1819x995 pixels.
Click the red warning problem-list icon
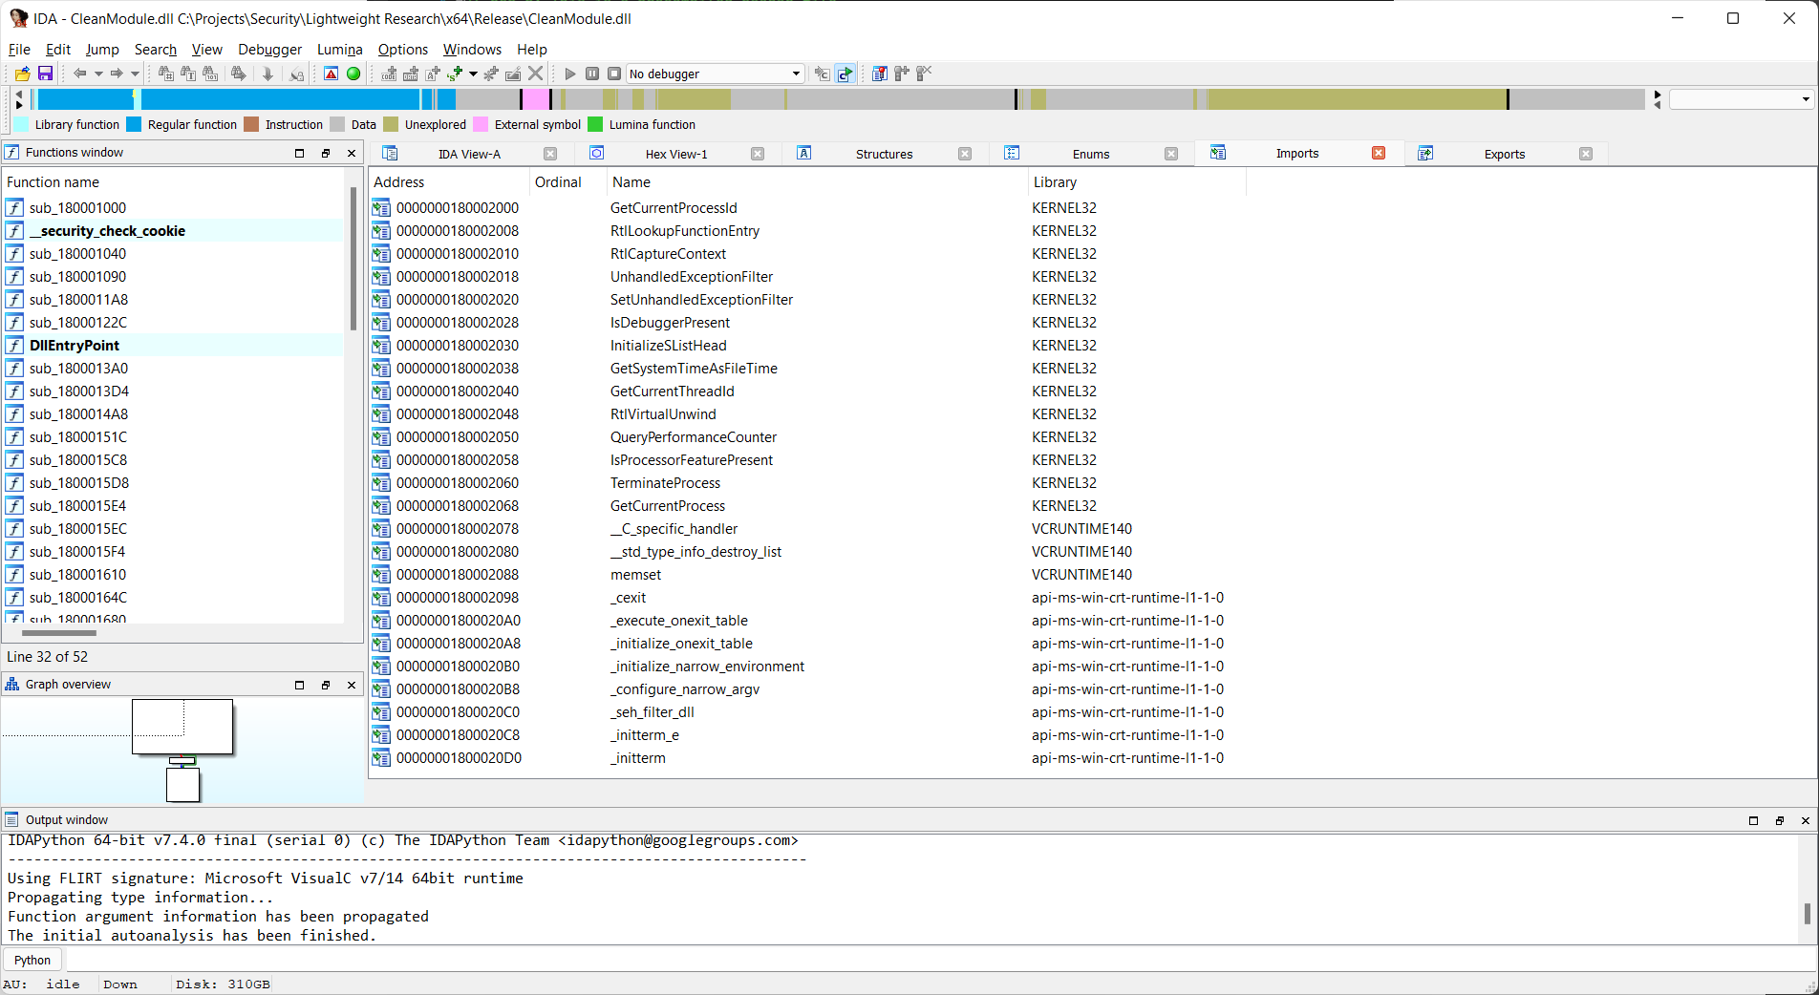[x=331, y=74]
